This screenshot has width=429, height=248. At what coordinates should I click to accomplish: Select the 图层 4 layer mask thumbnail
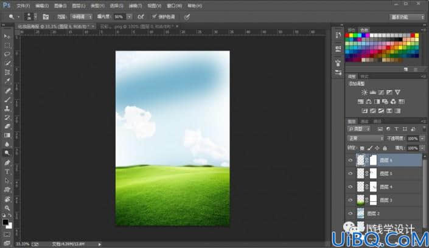(373, 187)
